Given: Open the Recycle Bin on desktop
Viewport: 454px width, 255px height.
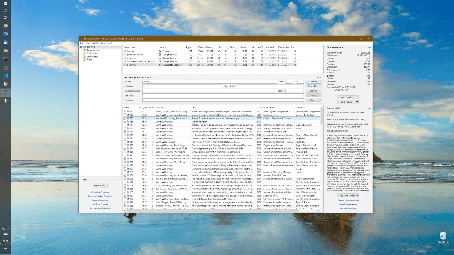Looking at the screenshot, I should [x=443, y=236].
